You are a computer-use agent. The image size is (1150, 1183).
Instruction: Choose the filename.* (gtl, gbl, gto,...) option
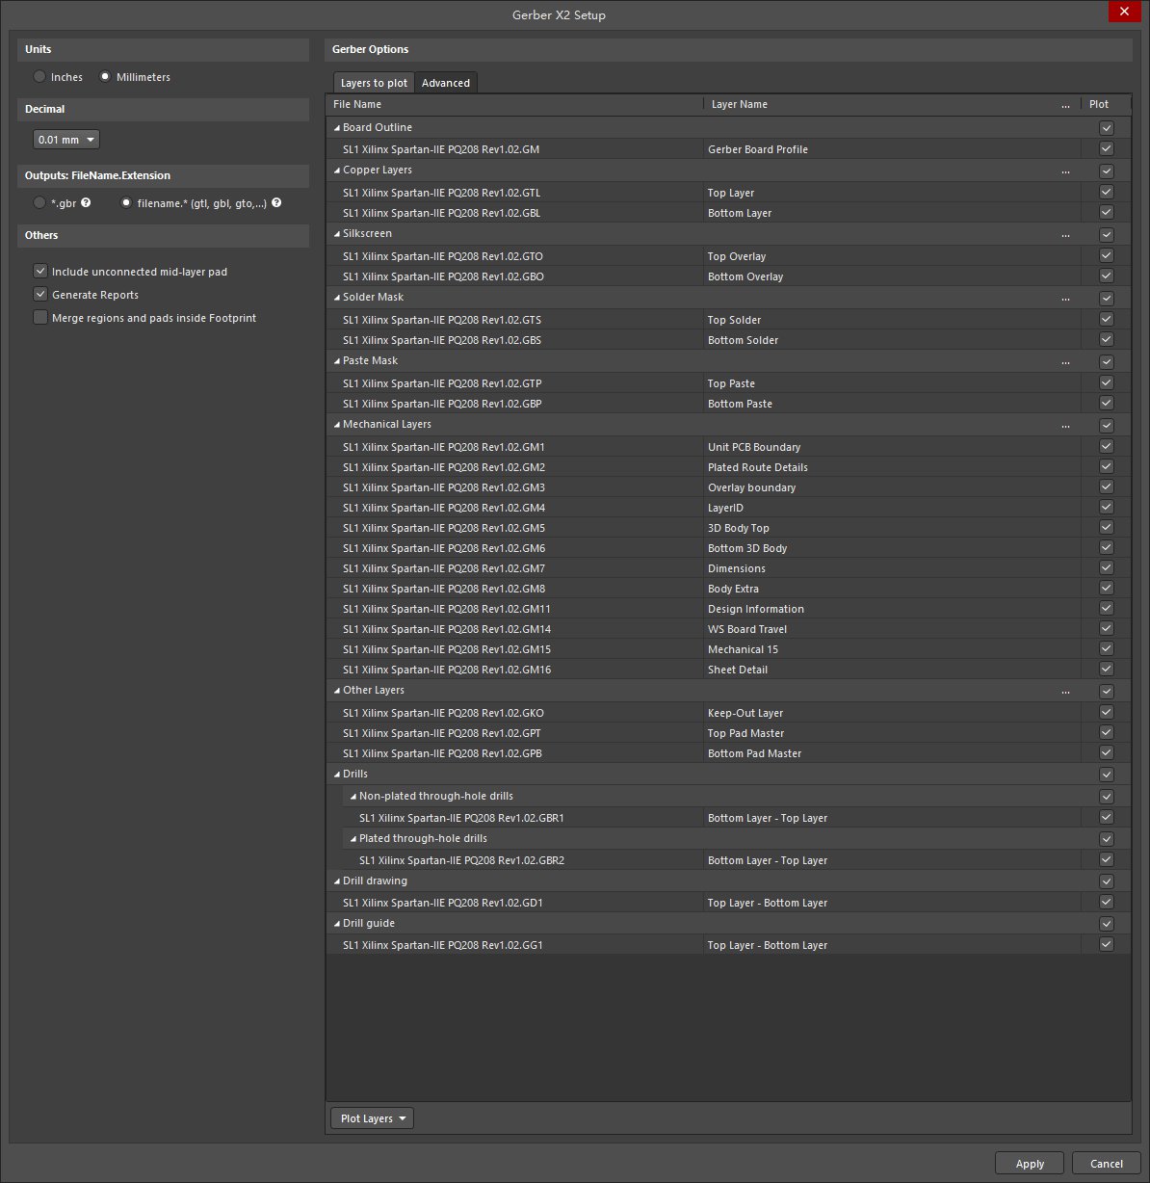pos(126,203)
